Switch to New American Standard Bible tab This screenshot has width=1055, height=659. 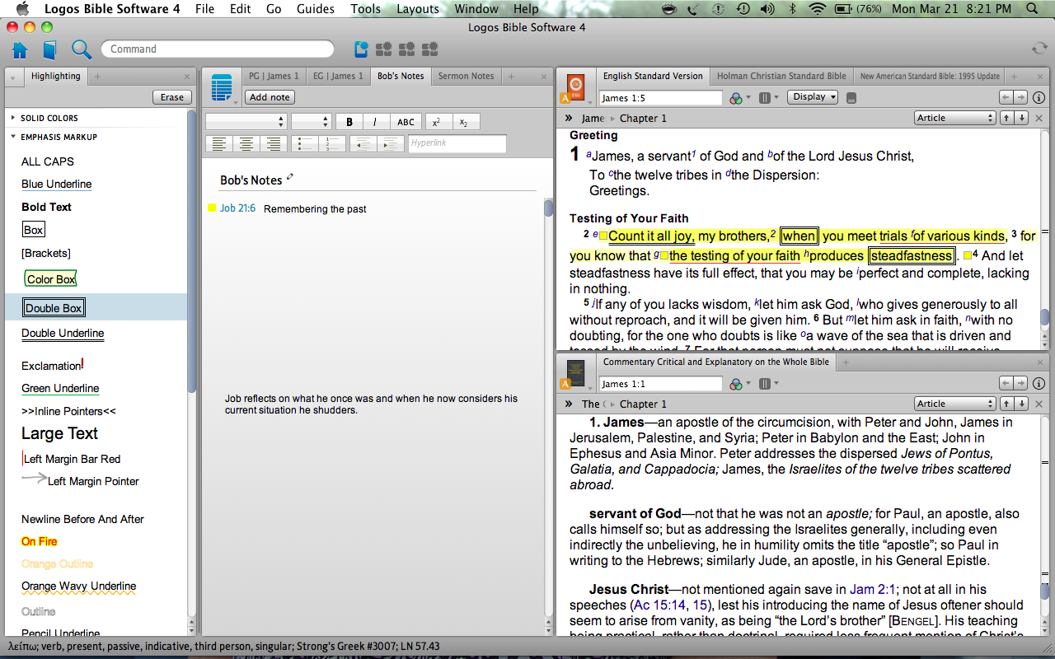pyautogui.click(x=930, y=76)
